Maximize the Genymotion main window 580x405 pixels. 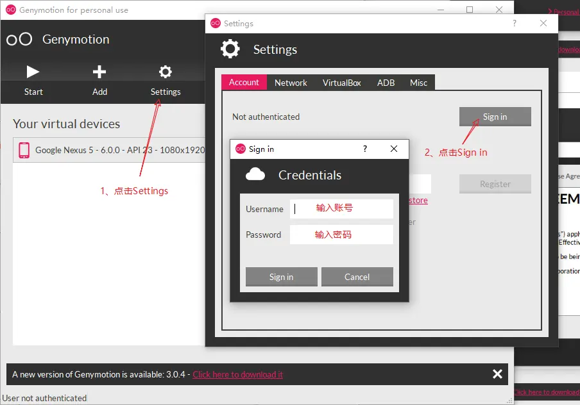tap(470, 10)
